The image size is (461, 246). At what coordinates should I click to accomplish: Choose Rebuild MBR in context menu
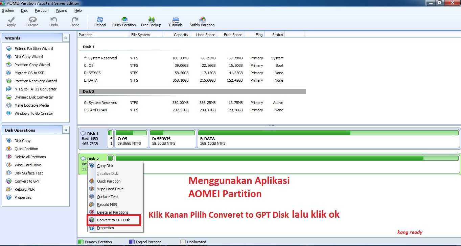click(115, 204)
